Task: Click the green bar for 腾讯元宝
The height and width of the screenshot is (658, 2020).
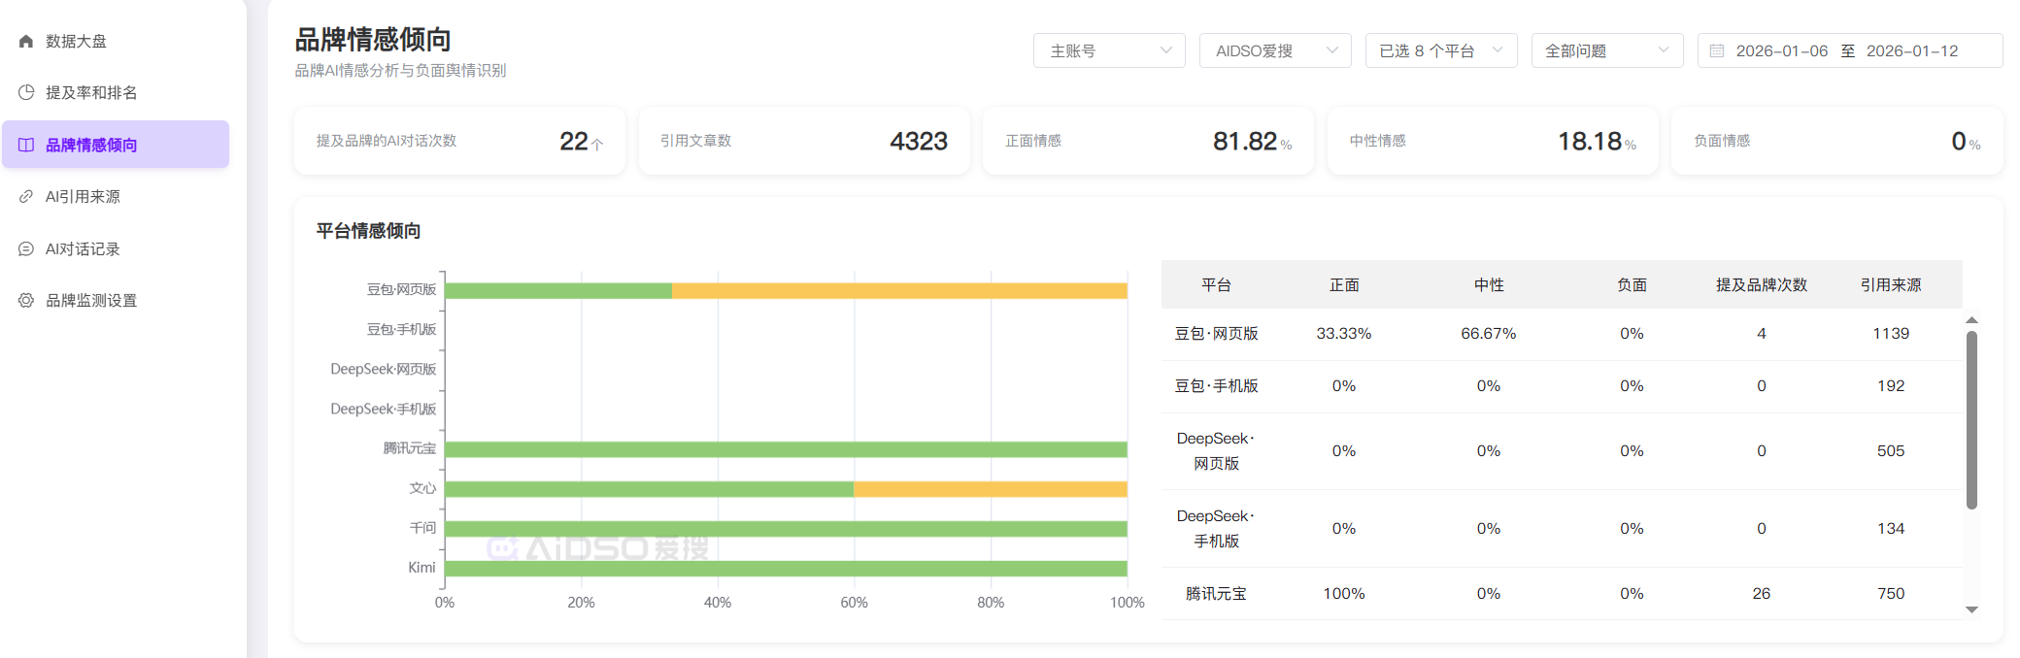Action: pos(785,449)
